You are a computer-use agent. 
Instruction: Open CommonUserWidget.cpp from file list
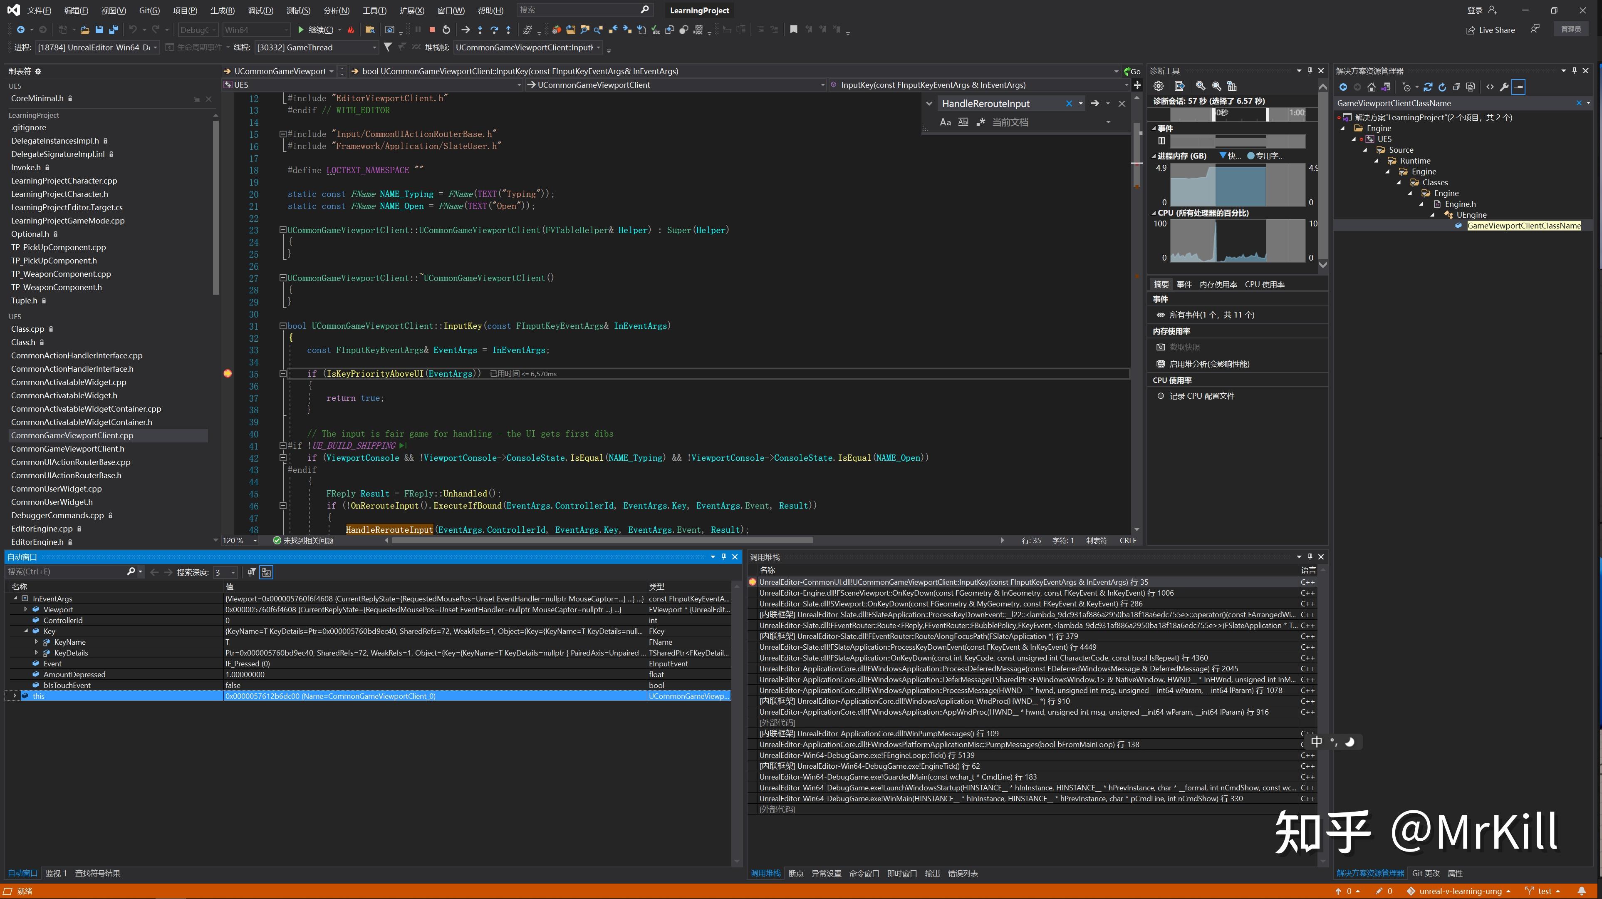56,488
